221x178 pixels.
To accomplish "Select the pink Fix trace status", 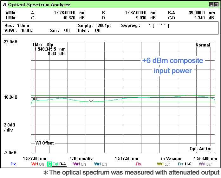I will (x=139, y=164).
